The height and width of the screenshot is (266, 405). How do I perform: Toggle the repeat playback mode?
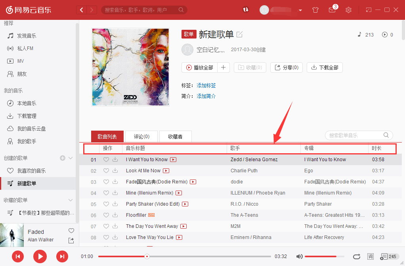[356, 256]
